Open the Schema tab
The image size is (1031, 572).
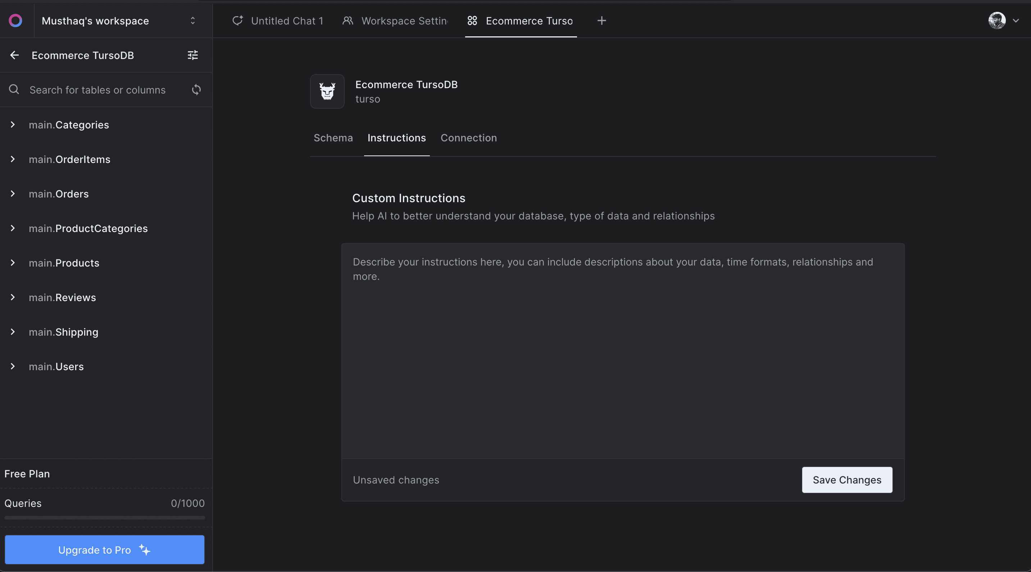pyautogui.click(x=333, y=138)
